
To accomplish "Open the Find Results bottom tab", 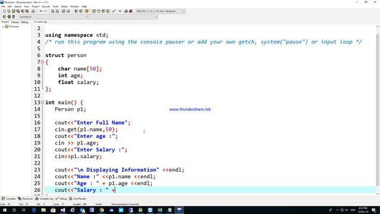I will 78,199.
